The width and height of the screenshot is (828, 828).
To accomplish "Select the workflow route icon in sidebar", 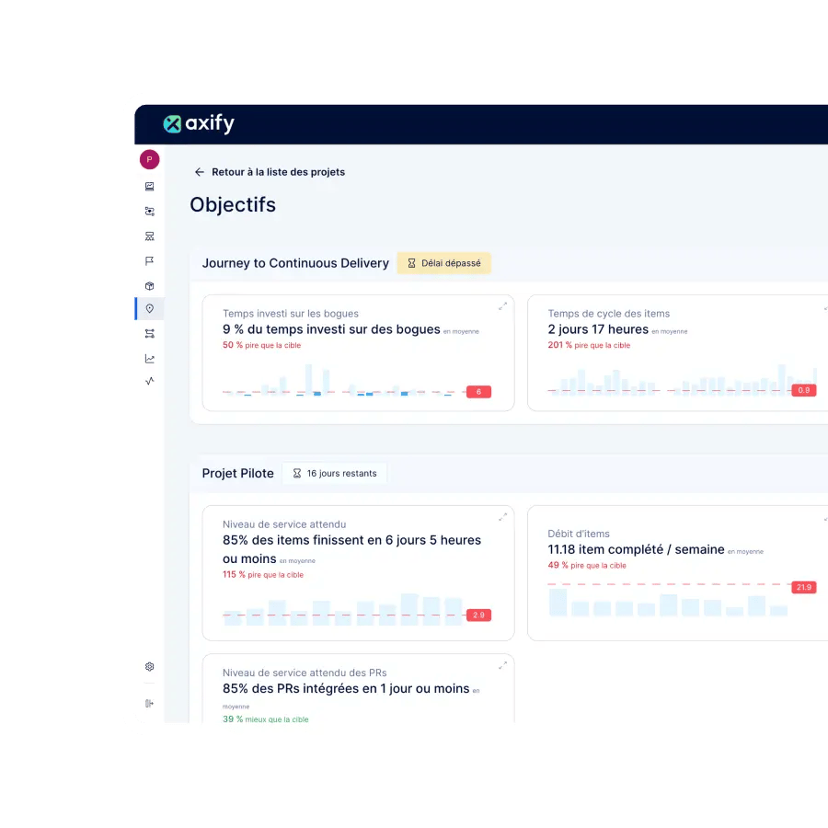I will pyautogui.click(x=149, y=333).
